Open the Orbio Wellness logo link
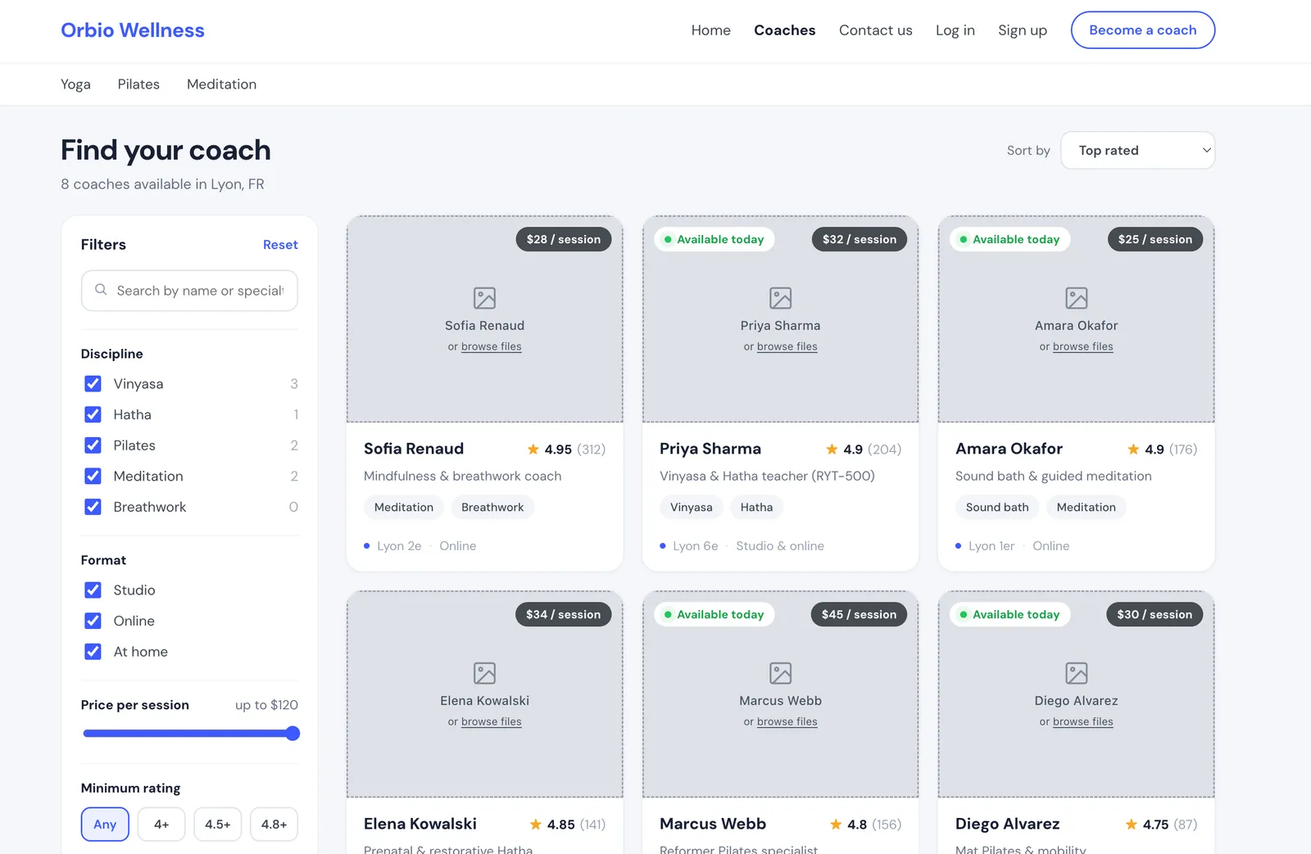Image resolution: width=1311 pixels, height=854 pixels. 133,30
